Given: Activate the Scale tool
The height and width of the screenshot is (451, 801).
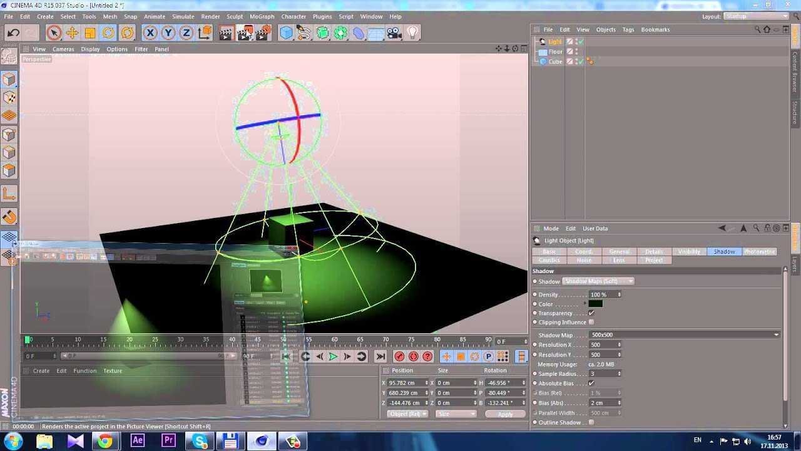Looking at the screenshot, I should pyautogui.click(x=90, y=33).
